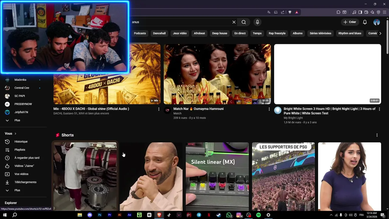Start voice search with the microphone
This screenshot has width=389, height=219.
257,22
